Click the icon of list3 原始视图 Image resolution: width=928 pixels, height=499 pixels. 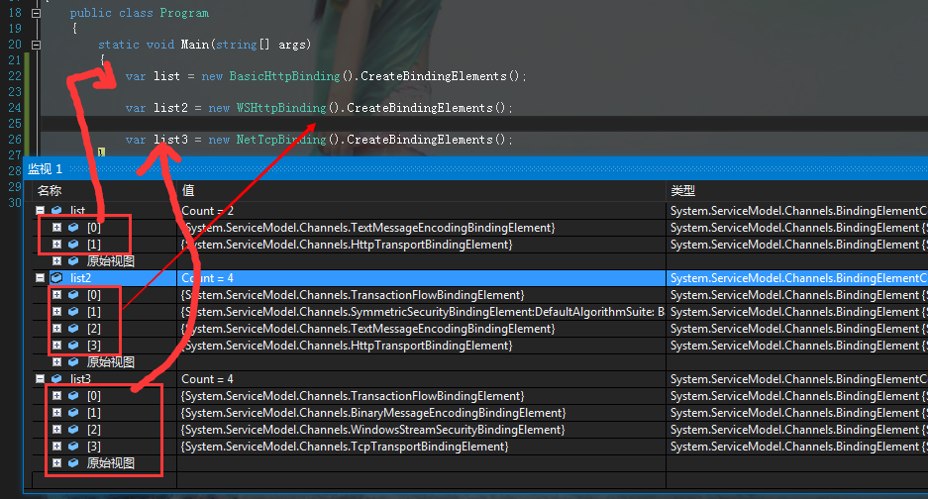tap(73, 463)
